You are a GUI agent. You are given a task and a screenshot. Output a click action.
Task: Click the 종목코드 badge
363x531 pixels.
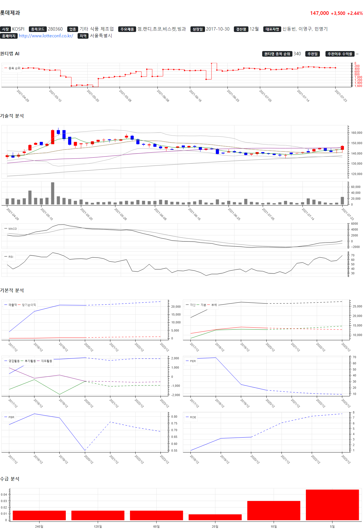(x=38, y=29)
